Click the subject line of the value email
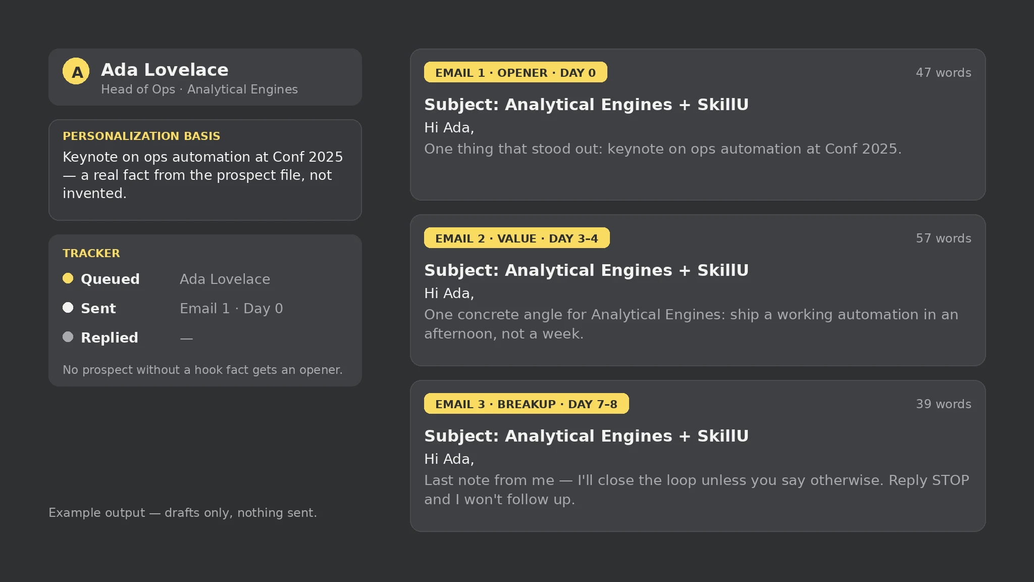 586,270
